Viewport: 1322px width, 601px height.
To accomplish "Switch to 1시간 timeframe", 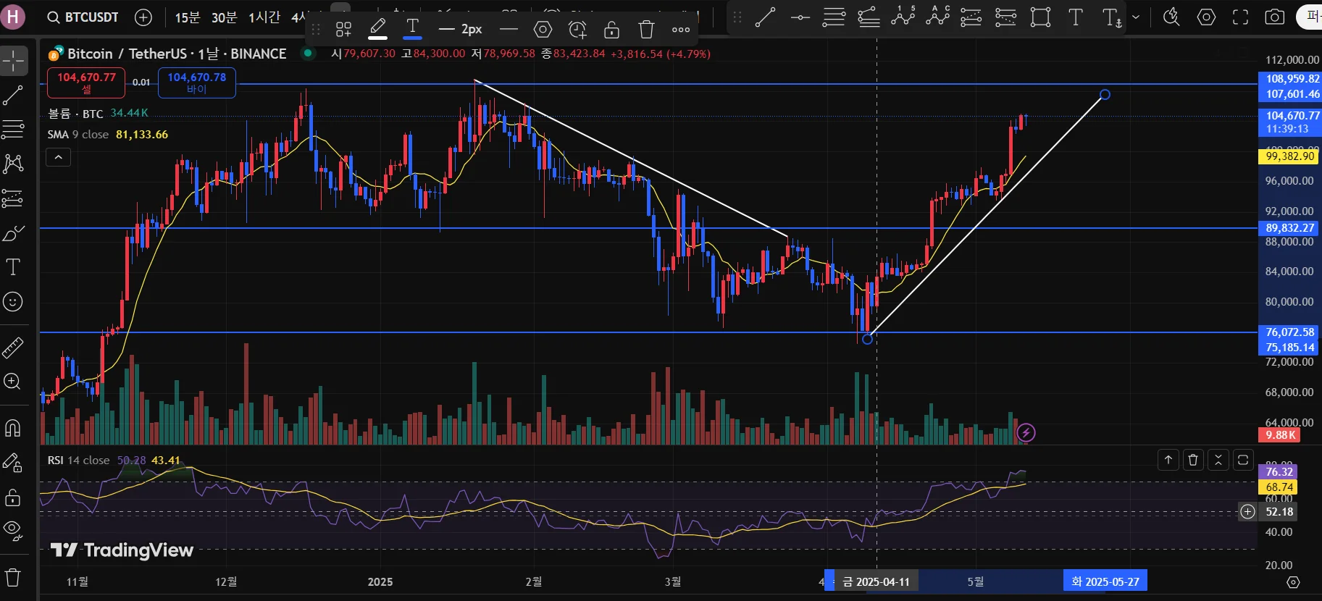I will pos(264,17).
